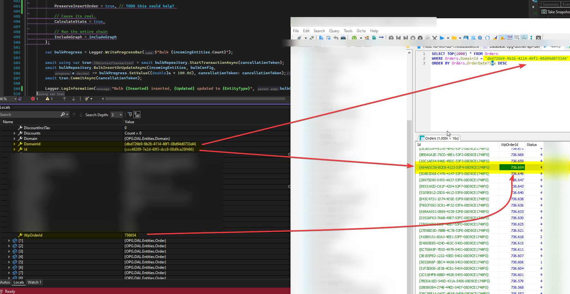Open the dropdown arrow beside the run query icon
This screenshot has width=570, height=294.
pyautogui.click(x=448, y=38)
